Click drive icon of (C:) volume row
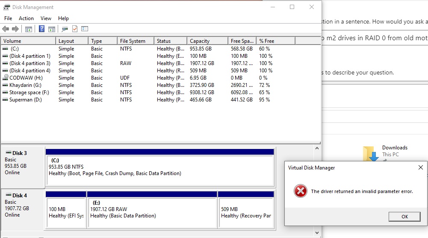This screenshot has width=428, height=238. point(5,49)
